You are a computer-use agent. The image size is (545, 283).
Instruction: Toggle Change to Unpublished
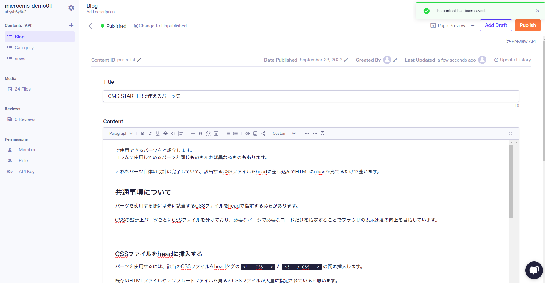[160, 26]
